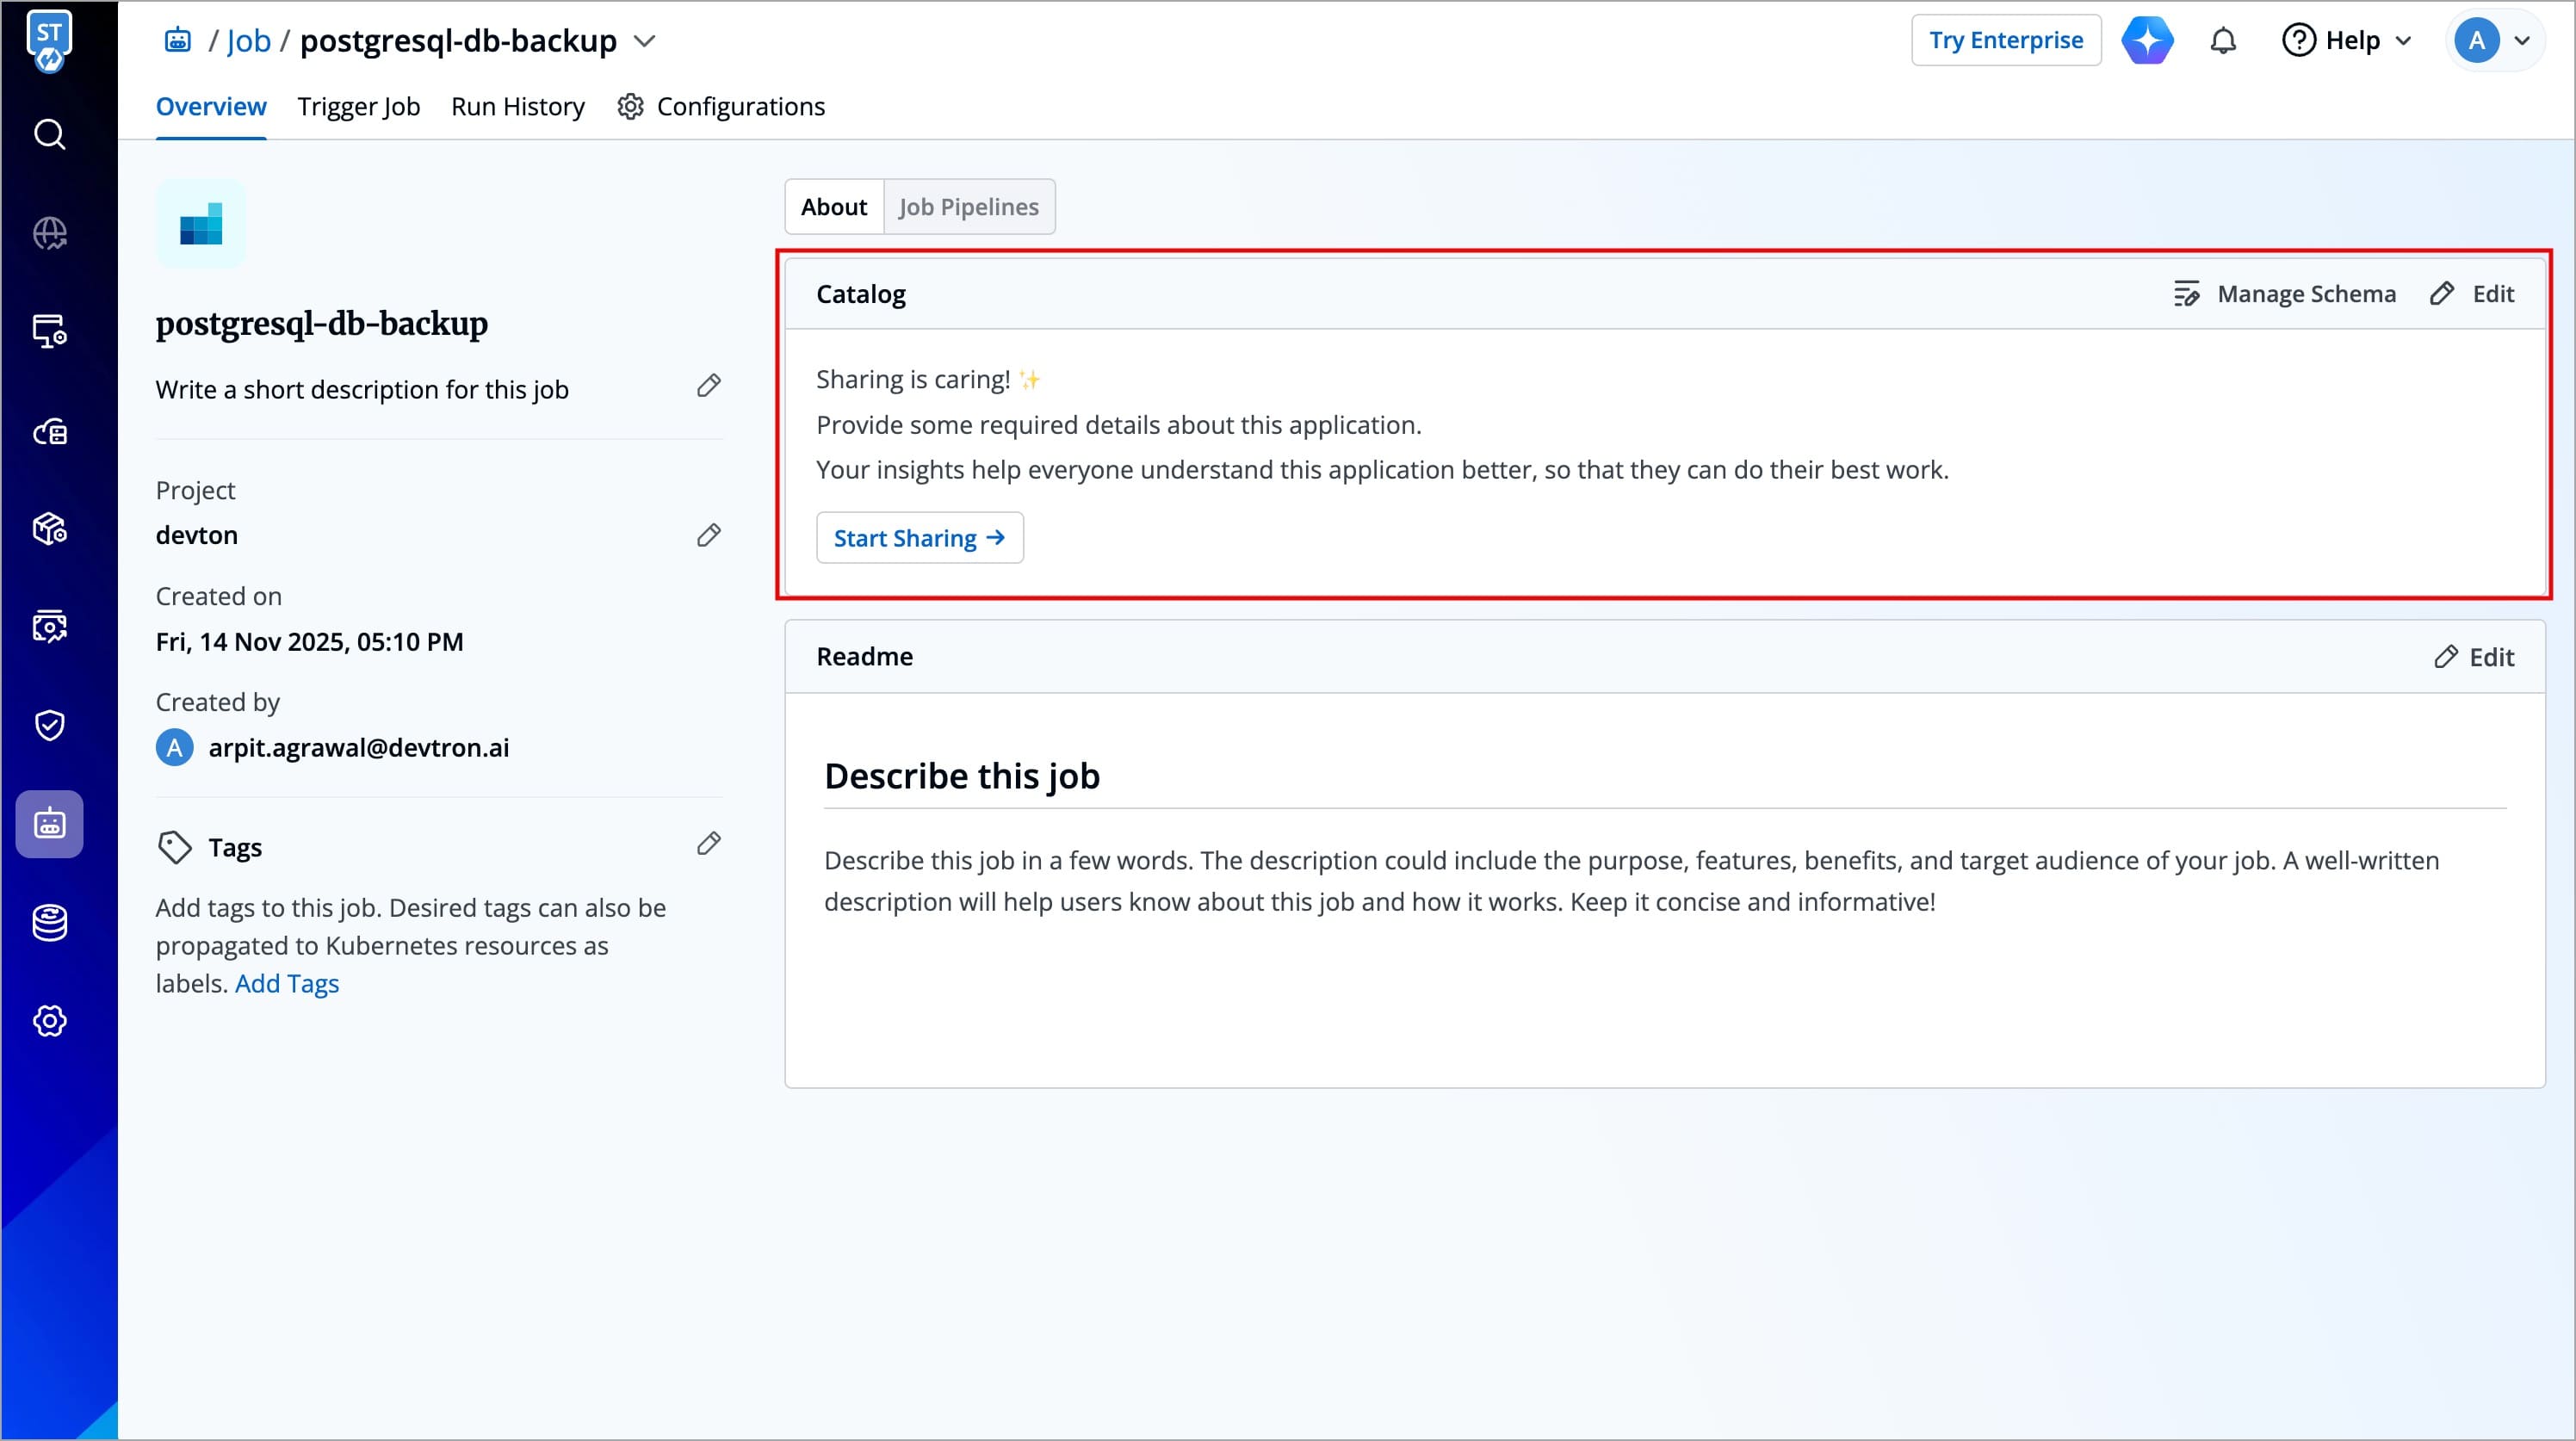Screen dimensions: 2576x1441
Task: Open the jobs robot icon in sidebar
Action: [49, 824]
